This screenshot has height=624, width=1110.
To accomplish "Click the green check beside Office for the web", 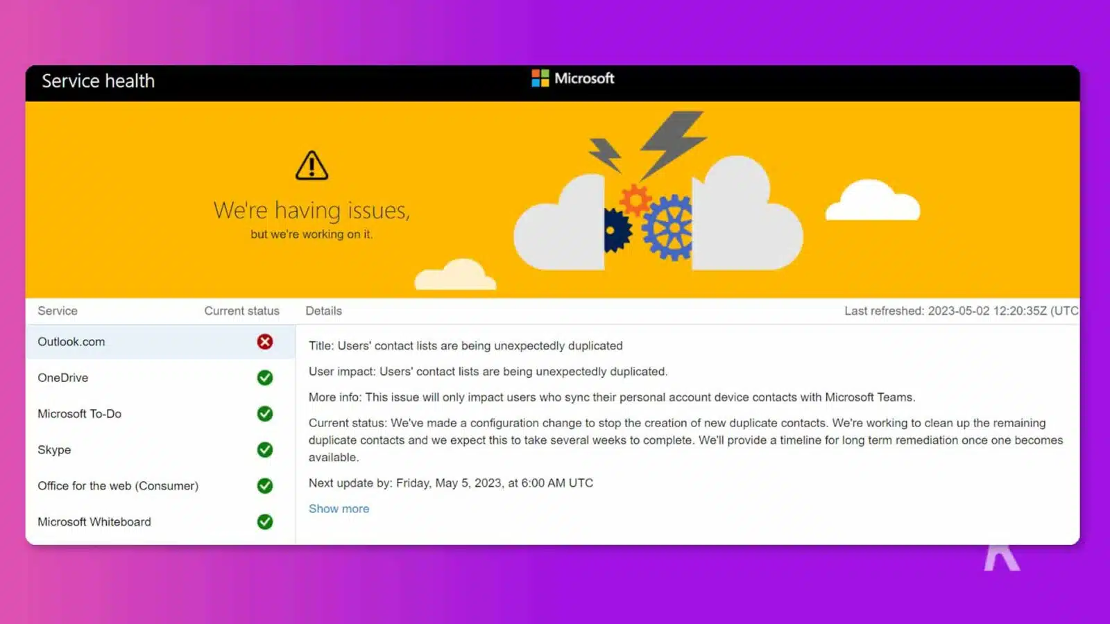I will pyautogui.click(x=265, y=486).
